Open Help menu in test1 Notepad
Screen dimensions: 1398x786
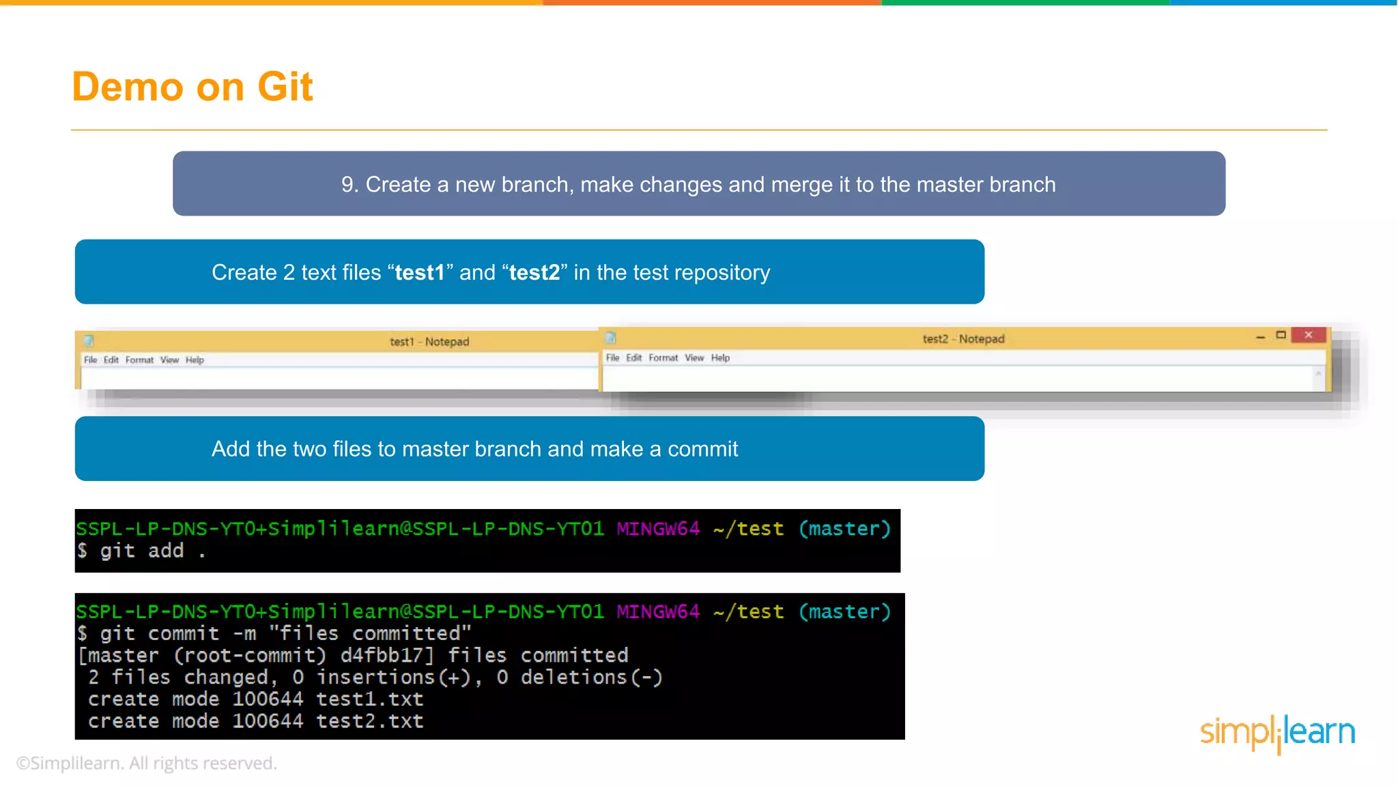pyautogui.click(x=195, y=360)
